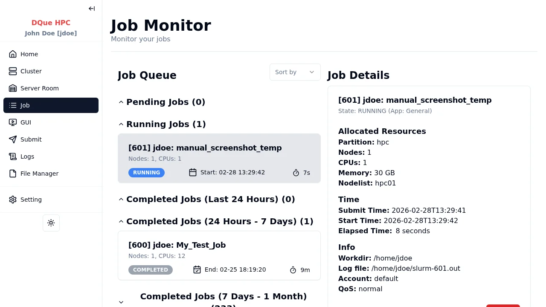Click the red button in Job Details
The width and height of the screenshot is (546, 307).
503,305
